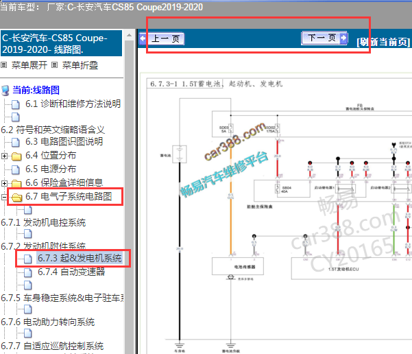Click the 当前车型 vehicle model title text
Screen dimensions: 412x354
tap(101, 7)
